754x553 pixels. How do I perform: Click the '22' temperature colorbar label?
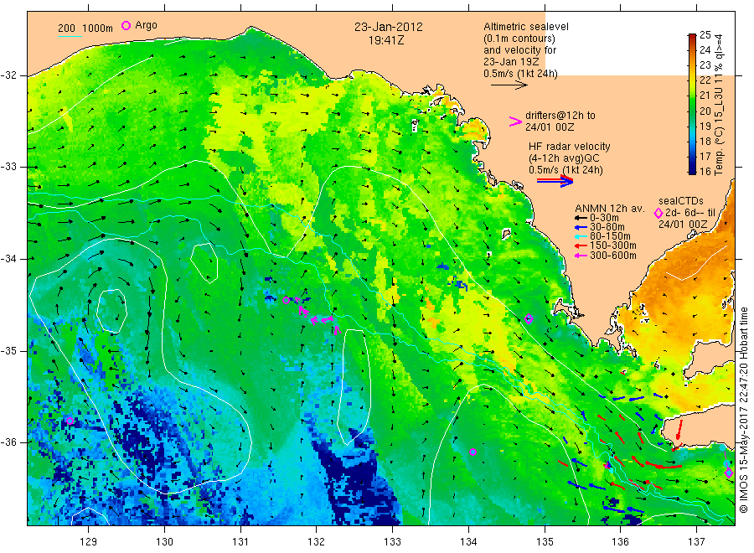coord(705,80)
